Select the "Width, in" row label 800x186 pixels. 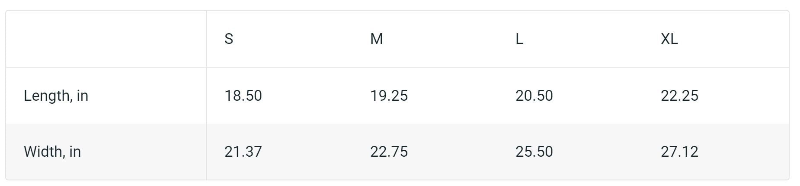tap(52, 152)
